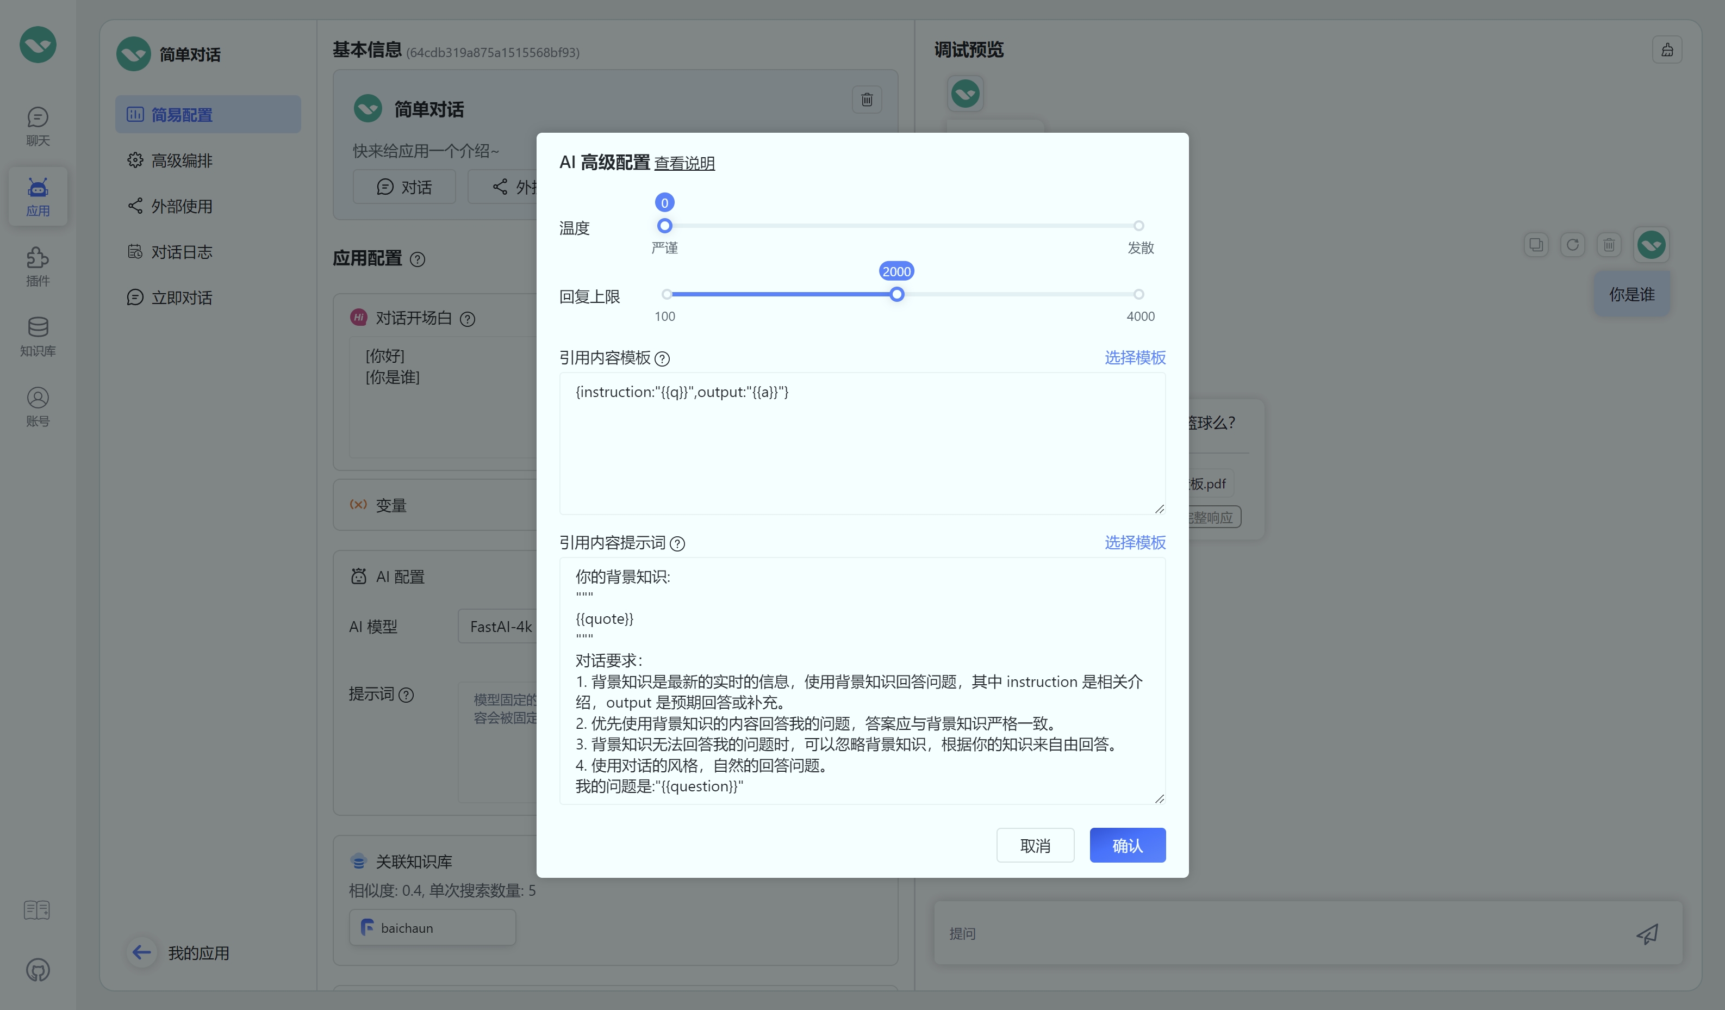
Task: Open the docs book icon in sidebar
Action: 37,909
